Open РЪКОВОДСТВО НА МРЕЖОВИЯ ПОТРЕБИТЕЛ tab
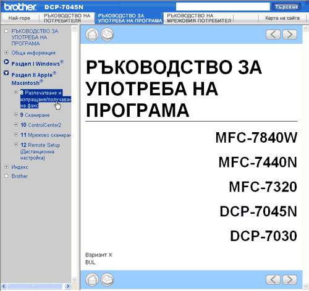 [199, 18]
